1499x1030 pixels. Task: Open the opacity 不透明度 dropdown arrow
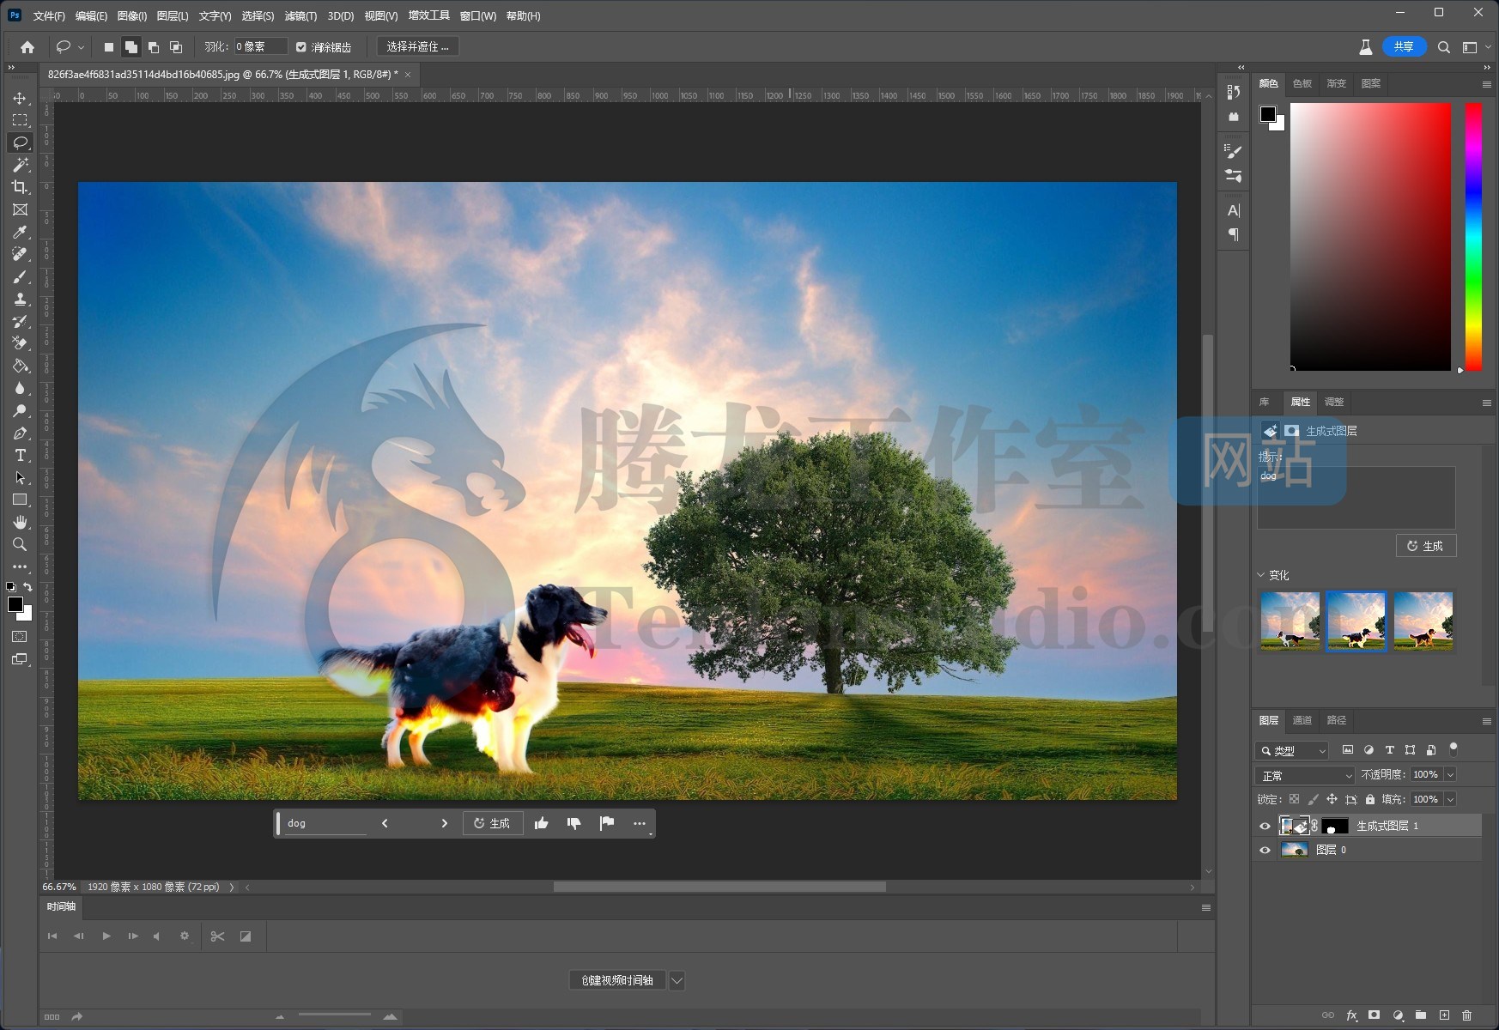[x=1451, y=775]
